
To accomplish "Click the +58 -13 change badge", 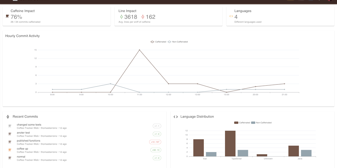I will pos(156,150).
